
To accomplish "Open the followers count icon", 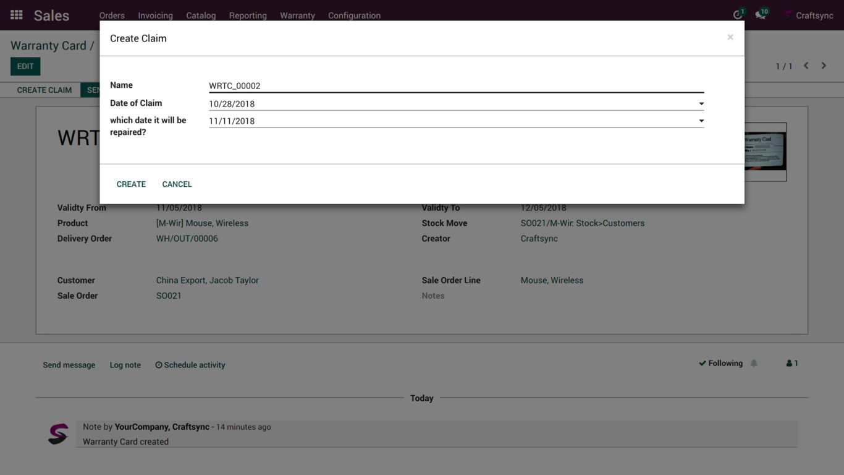I will [x=791, y=364].
